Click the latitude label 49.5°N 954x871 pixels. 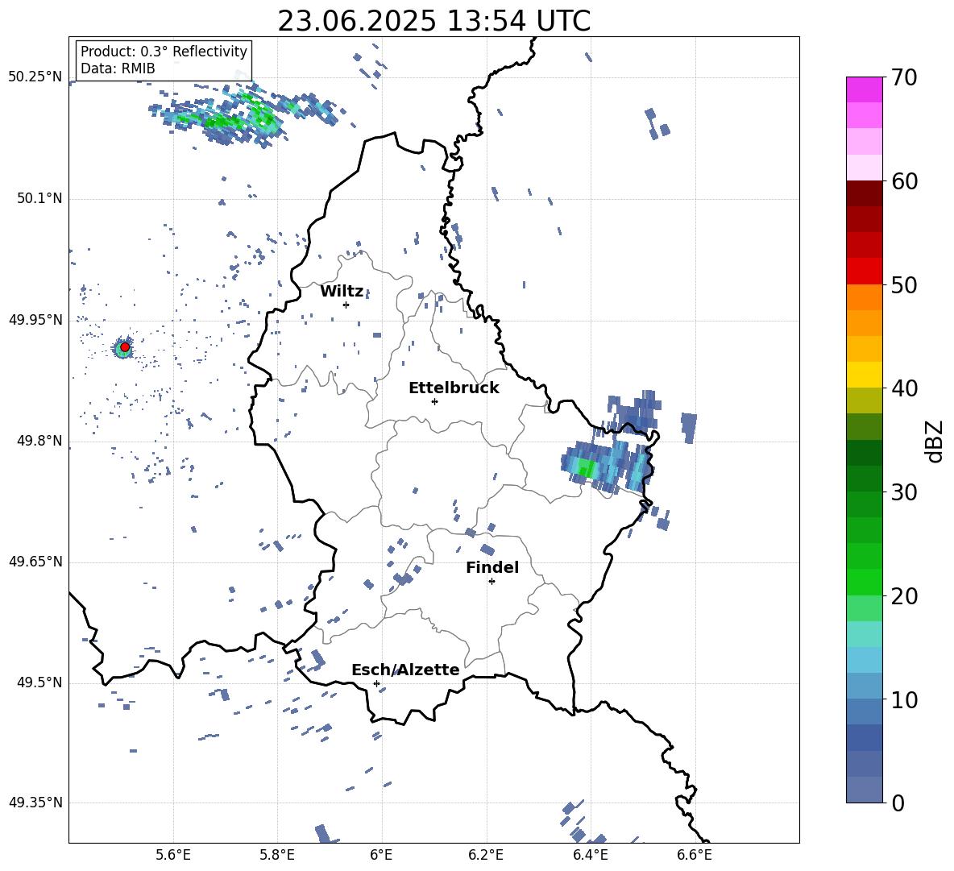coord(39,682)
